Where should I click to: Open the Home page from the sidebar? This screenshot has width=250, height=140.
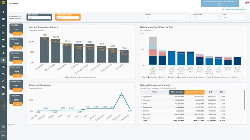tap(4, 12)
